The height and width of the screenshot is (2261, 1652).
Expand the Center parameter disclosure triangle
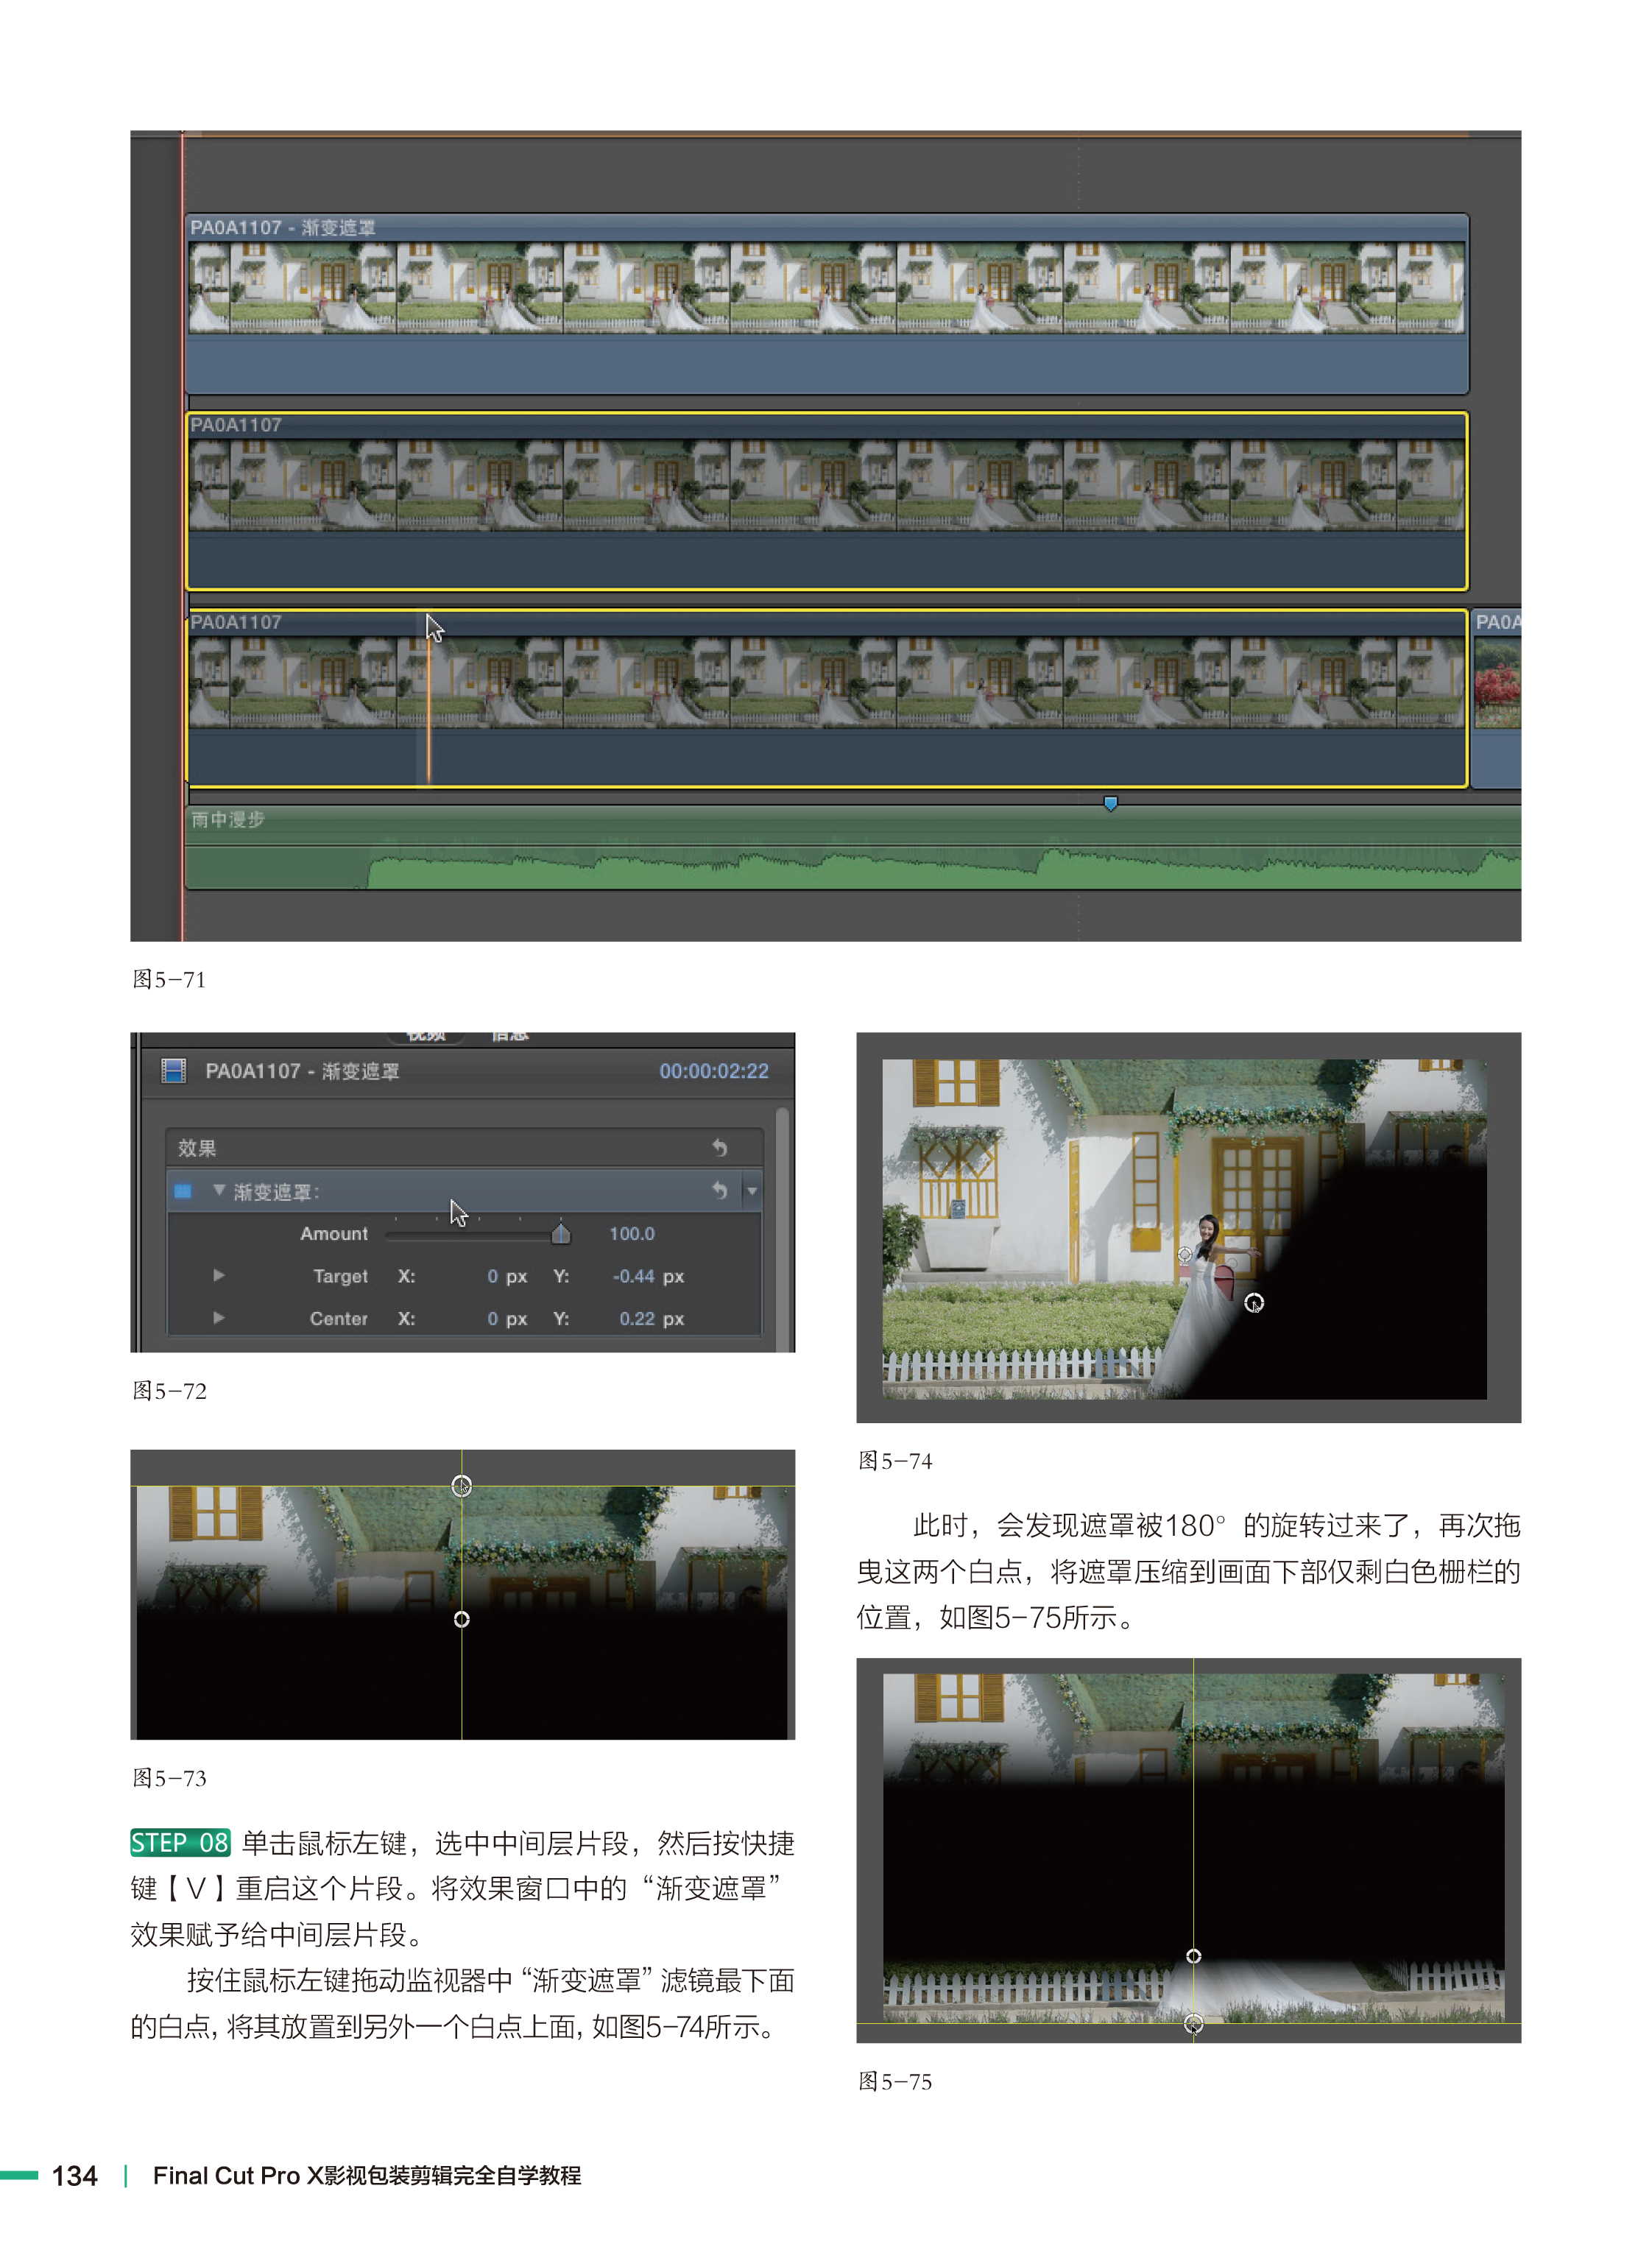coord(218,1318)
